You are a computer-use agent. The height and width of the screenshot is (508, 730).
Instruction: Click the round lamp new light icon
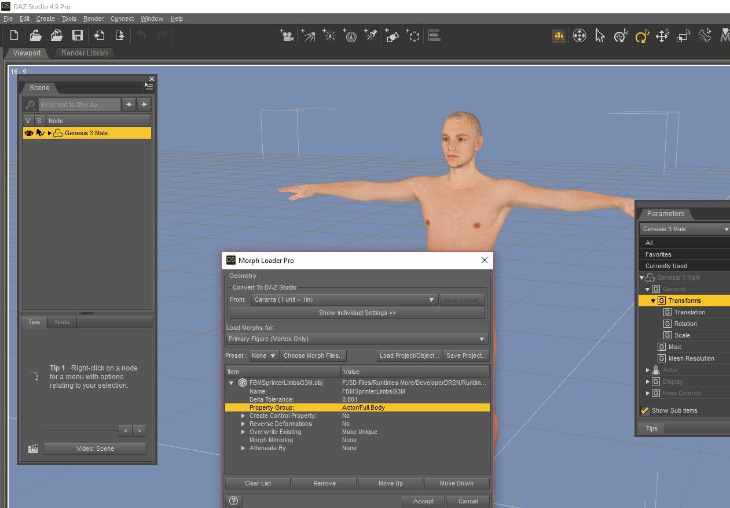(350, 36)
